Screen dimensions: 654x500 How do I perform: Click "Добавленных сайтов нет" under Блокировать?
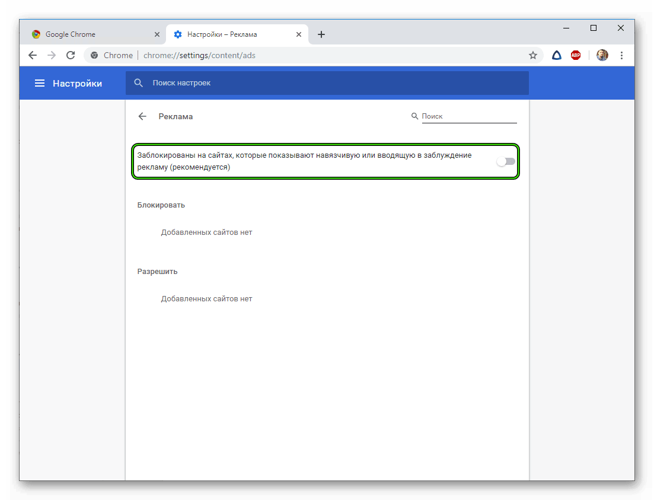pos(206,232)
